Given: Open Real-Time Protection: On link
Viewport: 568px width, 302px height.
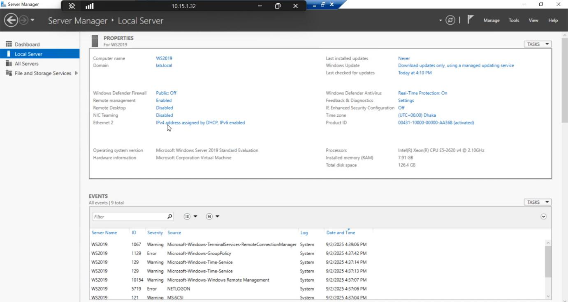Looking at the screenshot, I should [422, 93].
